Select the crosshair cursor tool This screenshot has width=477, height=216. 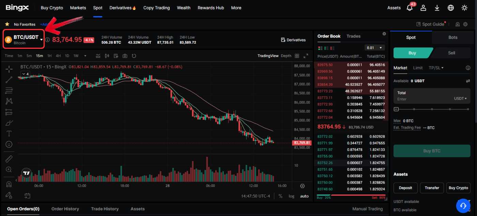click(9, 69)
